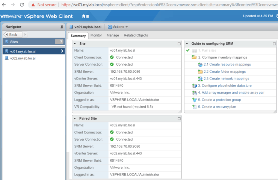Pin the Navigator panel

(62, 27)
